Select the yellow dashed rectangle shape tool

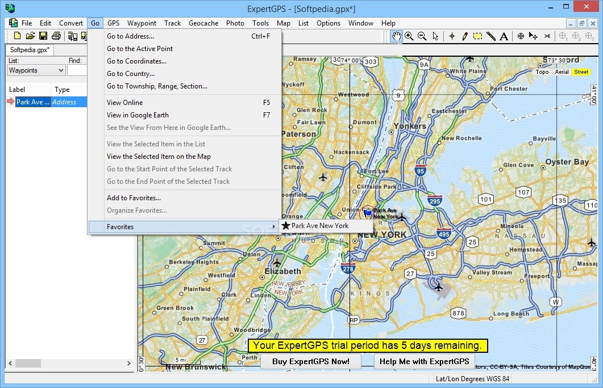(x=477, y=36)
